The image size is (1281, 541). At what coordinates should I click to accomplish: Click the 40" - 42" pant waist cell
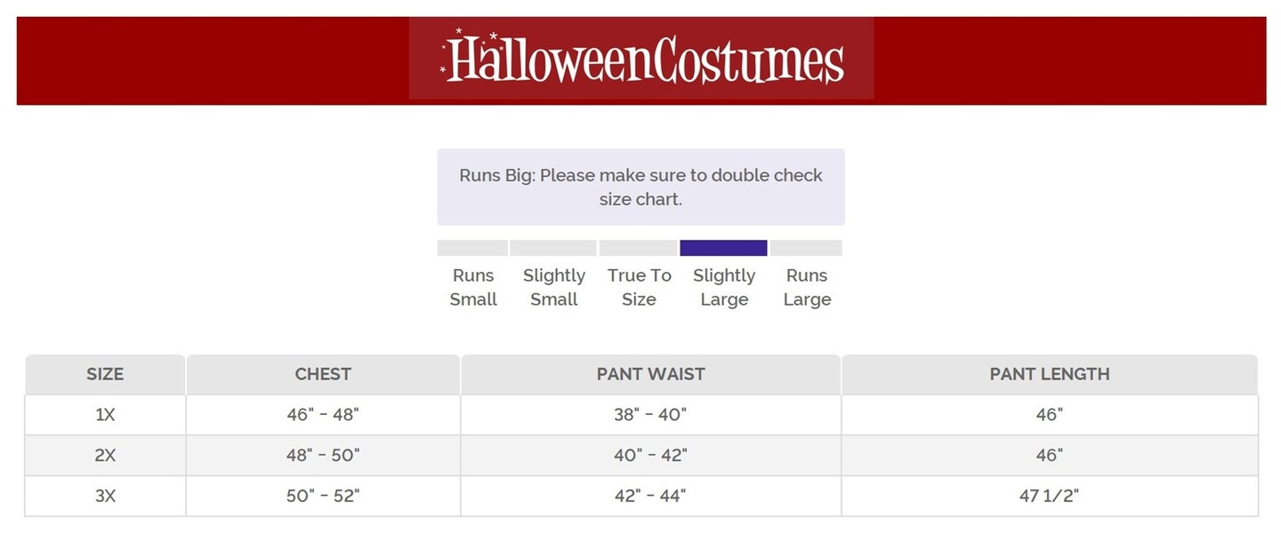coord(650,455)
